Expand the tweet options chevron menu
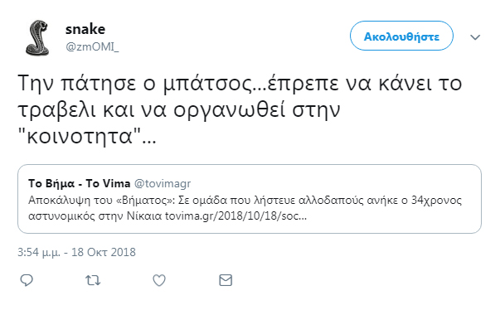500x310 pixels. point(475,37)
